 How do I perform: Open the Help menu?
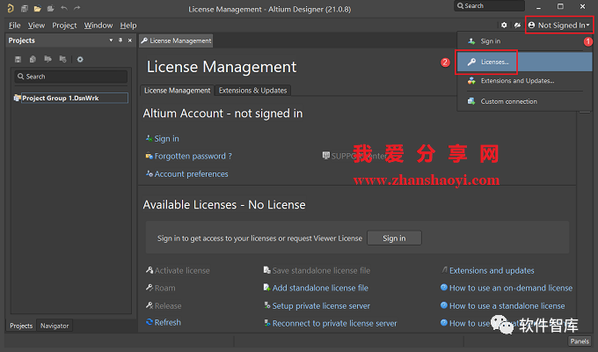pos(128,26)
